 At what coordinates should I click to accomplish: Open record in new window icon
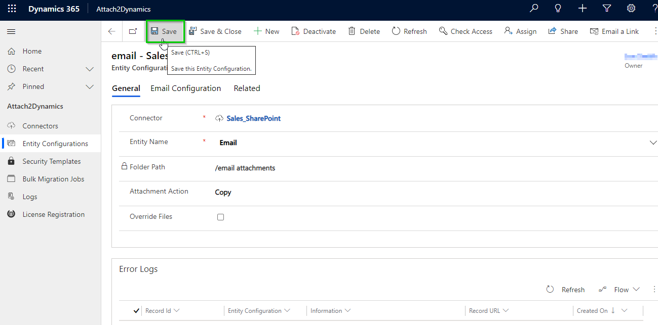133,31
